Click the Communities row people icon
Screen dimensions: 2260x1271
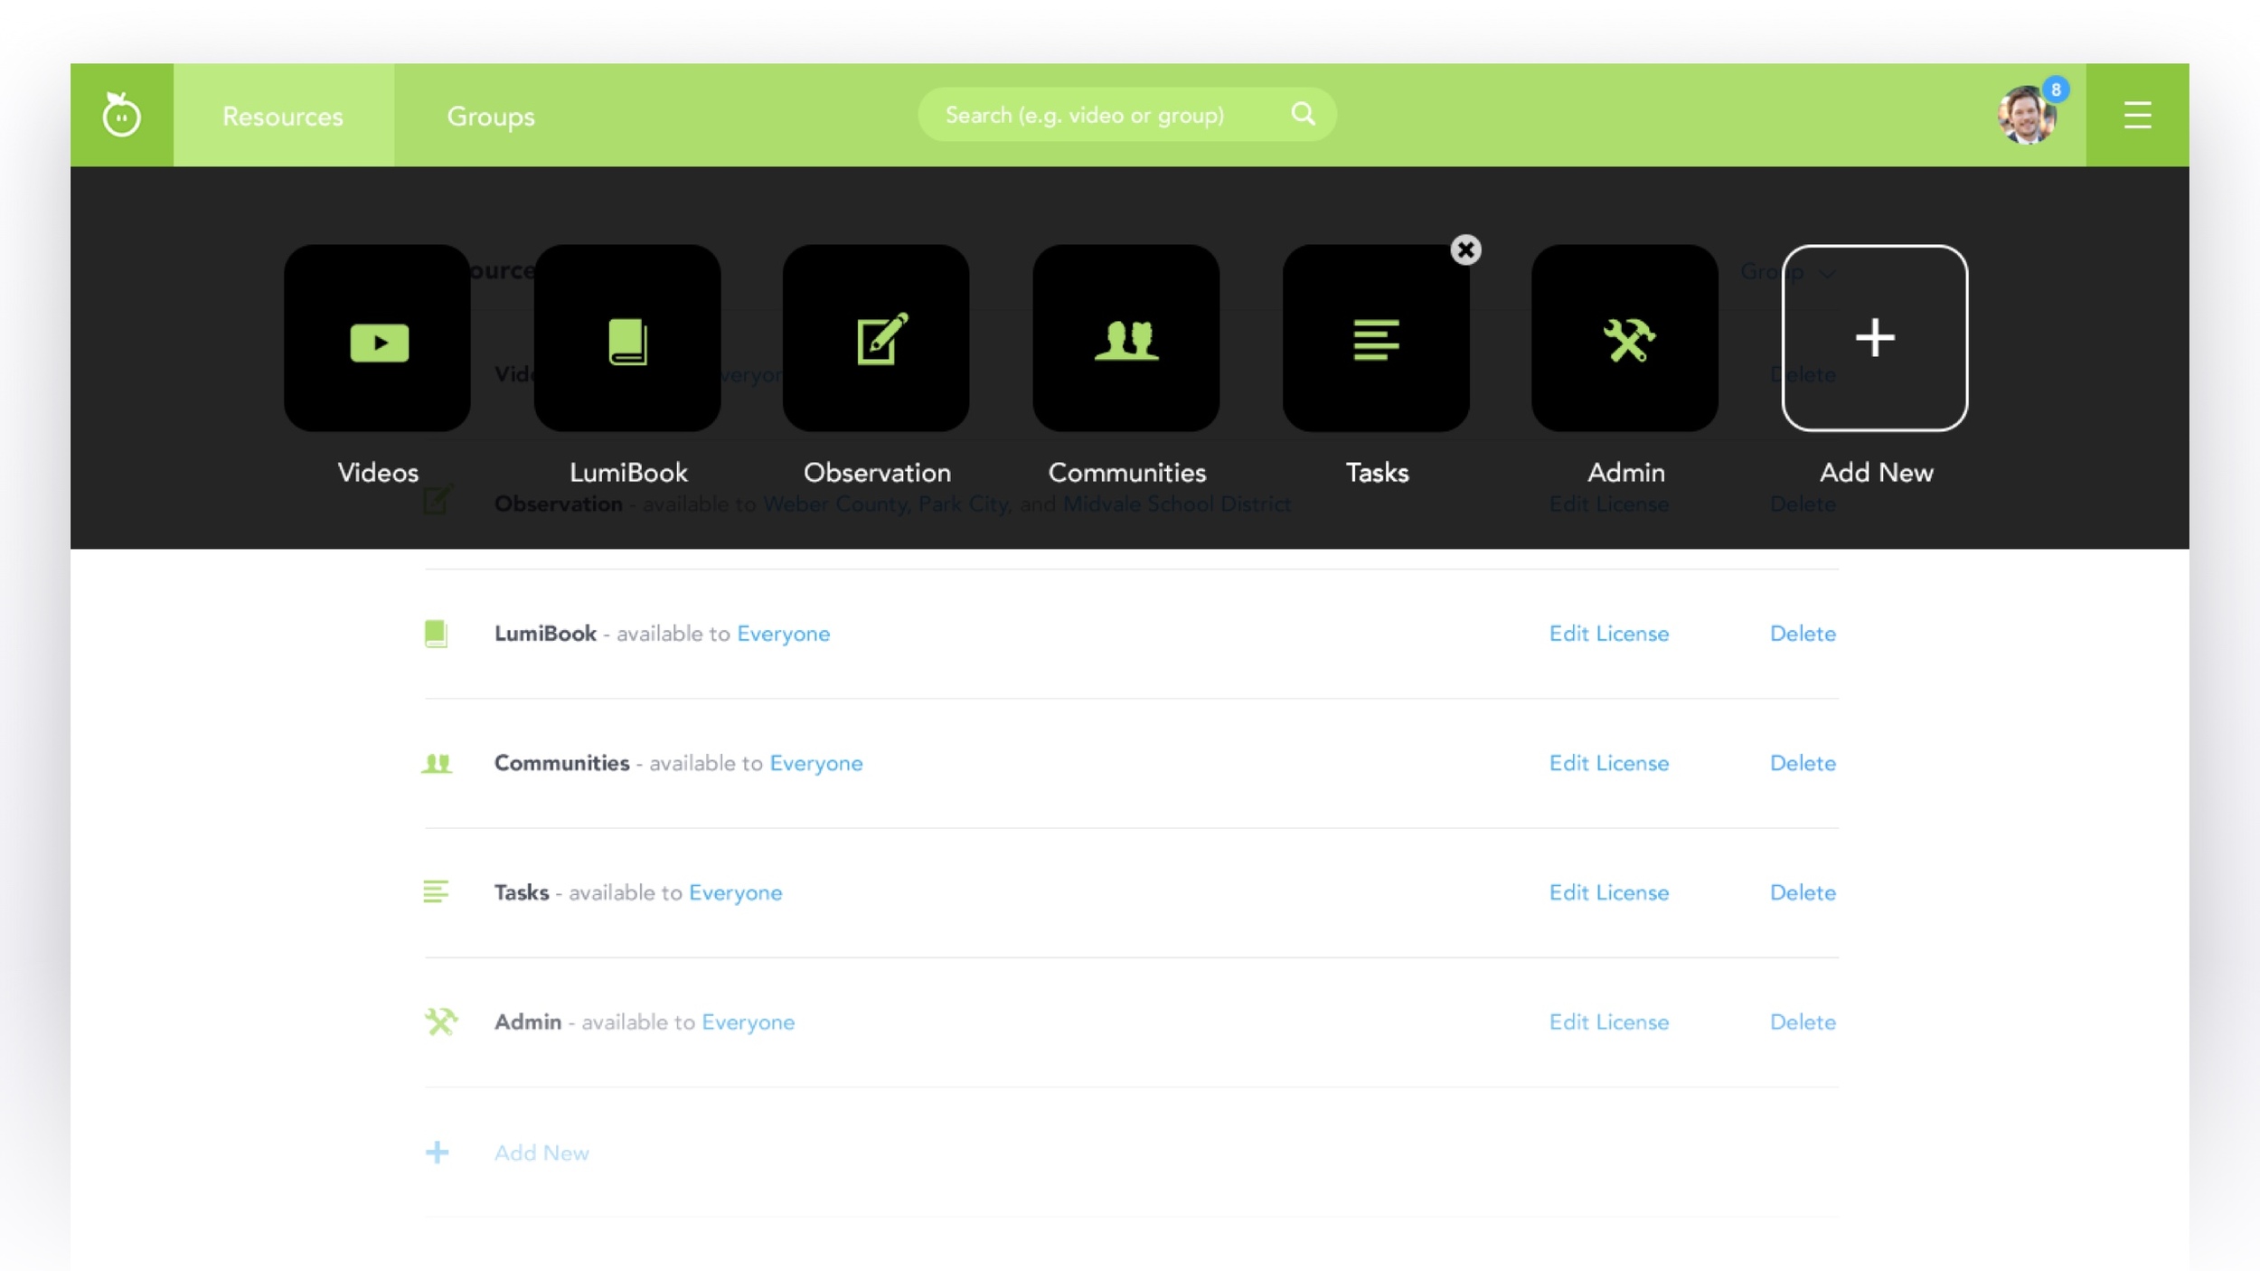pos(437,764)
